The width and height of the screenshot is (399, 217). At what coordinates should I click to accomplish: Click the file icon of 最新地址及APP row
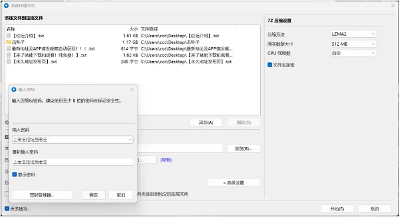9,49
